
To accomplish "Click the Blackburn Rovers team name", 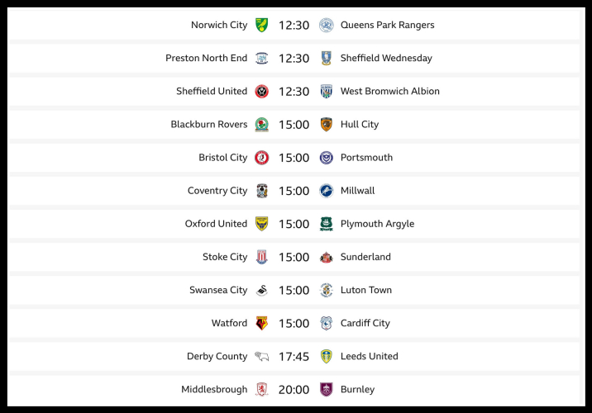I will [x=208, y=124].
